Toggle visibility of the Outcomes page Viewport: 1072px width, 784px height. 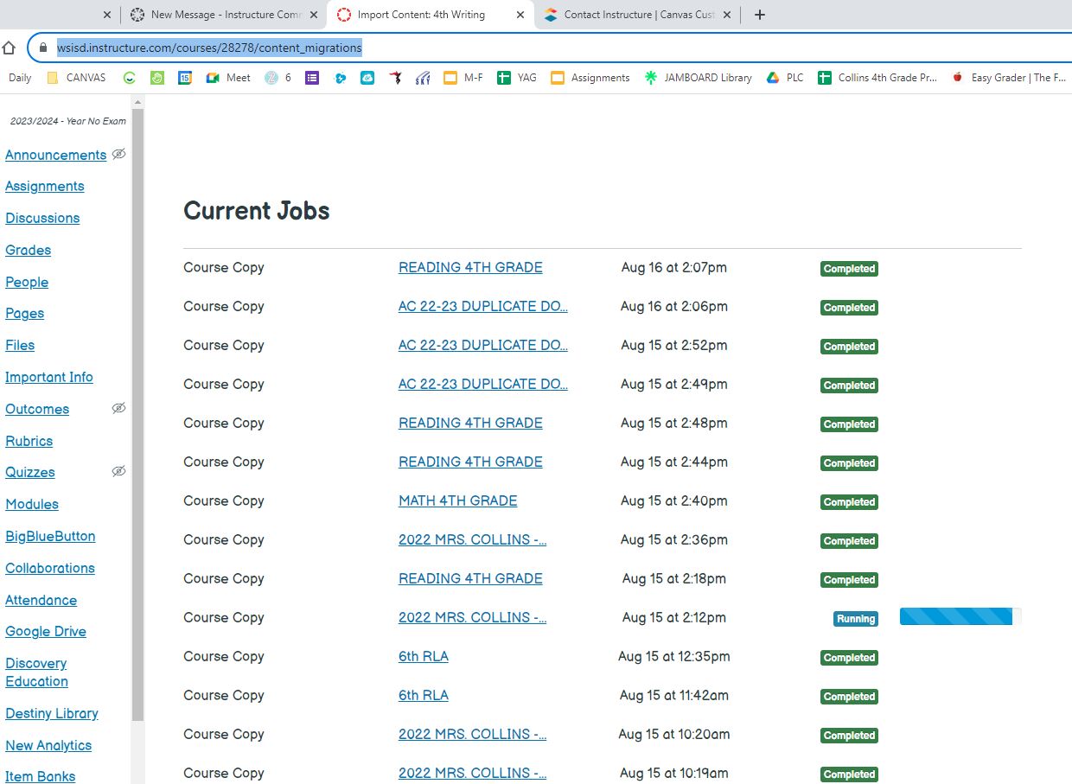click(119, 408)
